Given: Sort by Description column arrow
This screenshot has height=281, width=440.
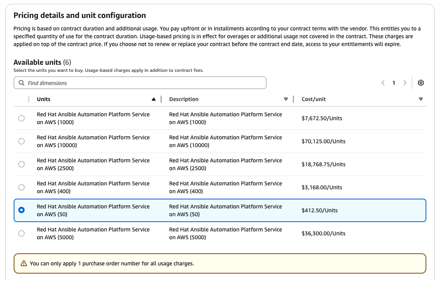Looking at the screenshot, I should [x=286, y=99].
